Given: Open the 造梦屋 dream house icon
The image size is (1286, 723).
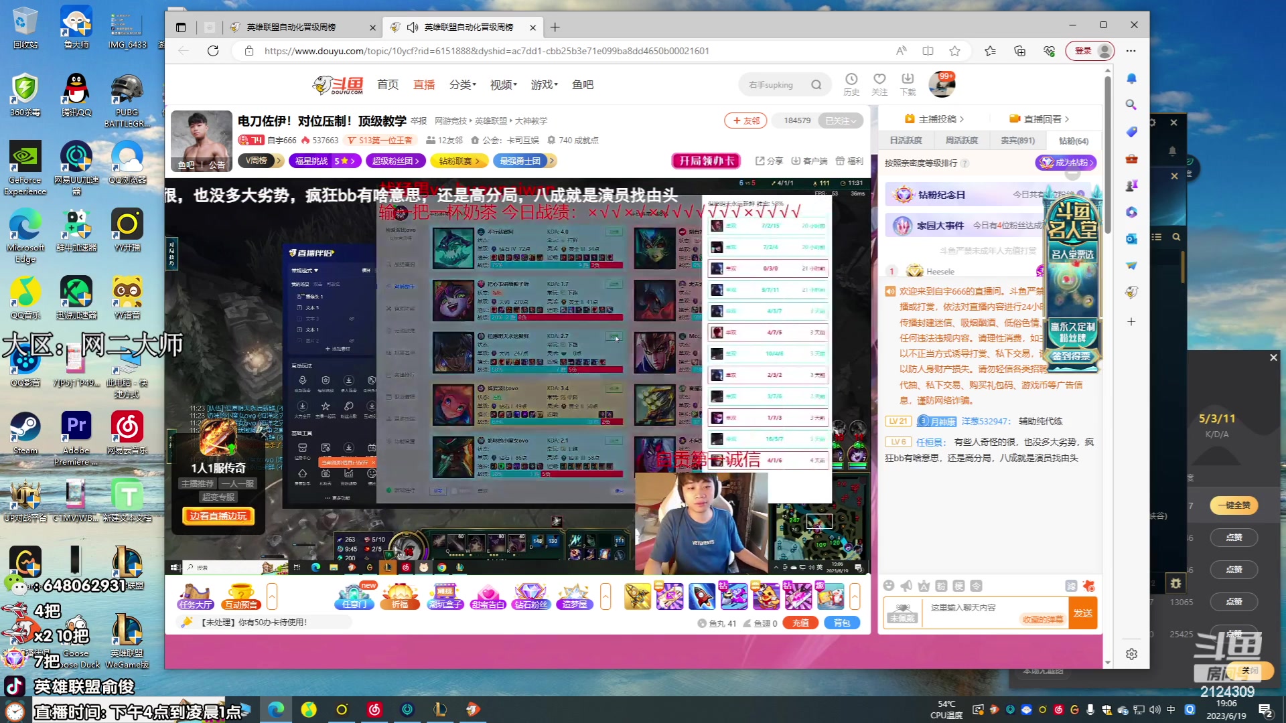Looking at the screenshot, I should 575,596.
